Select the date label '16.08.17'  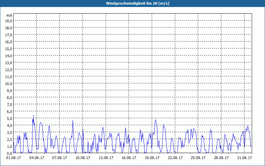[x=129, y=158]
